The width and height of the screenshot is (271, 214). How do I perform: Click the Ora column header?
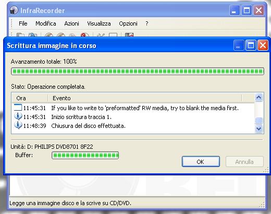tap(30, 98)
